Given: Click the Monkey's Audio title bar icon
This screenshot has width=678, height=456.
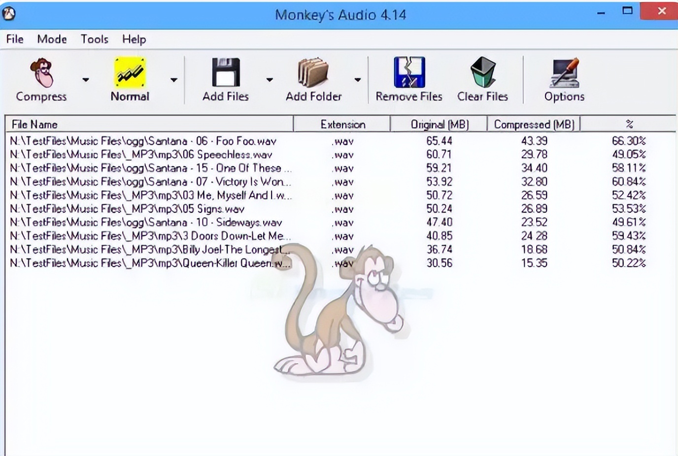Looking at the screenshot, I should (x=9, y=13).
